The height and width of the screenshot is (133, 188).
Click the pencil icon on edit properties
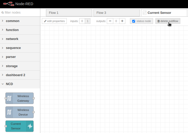pos(45,21)
